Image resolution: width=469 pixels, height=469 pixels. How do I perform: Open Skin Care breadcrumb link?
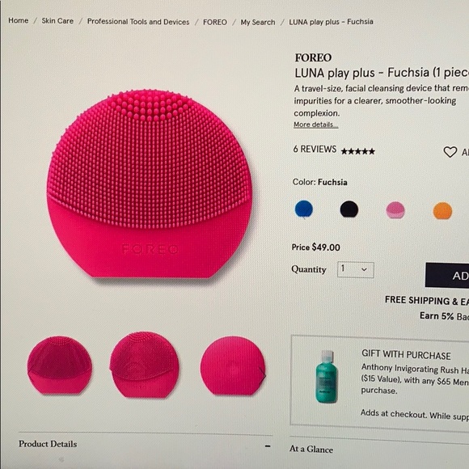[57, 21]
